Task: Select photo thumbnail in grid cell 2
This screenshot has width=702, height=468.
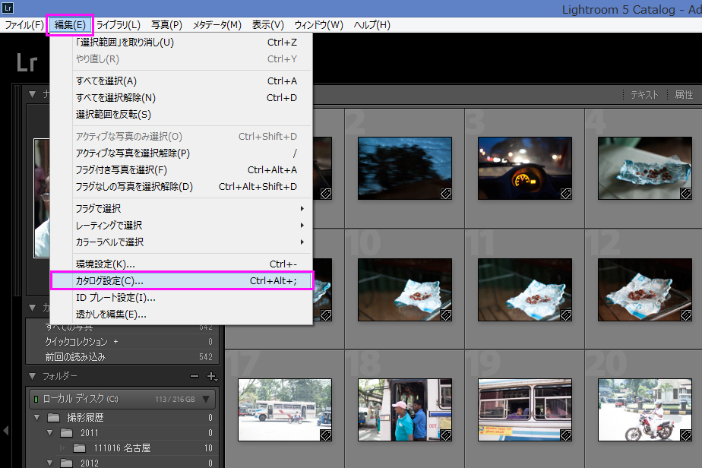Action: click(x=405, y=169)
